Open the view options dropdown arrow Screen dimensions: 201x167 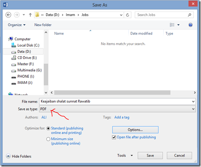tap(178, 25)
